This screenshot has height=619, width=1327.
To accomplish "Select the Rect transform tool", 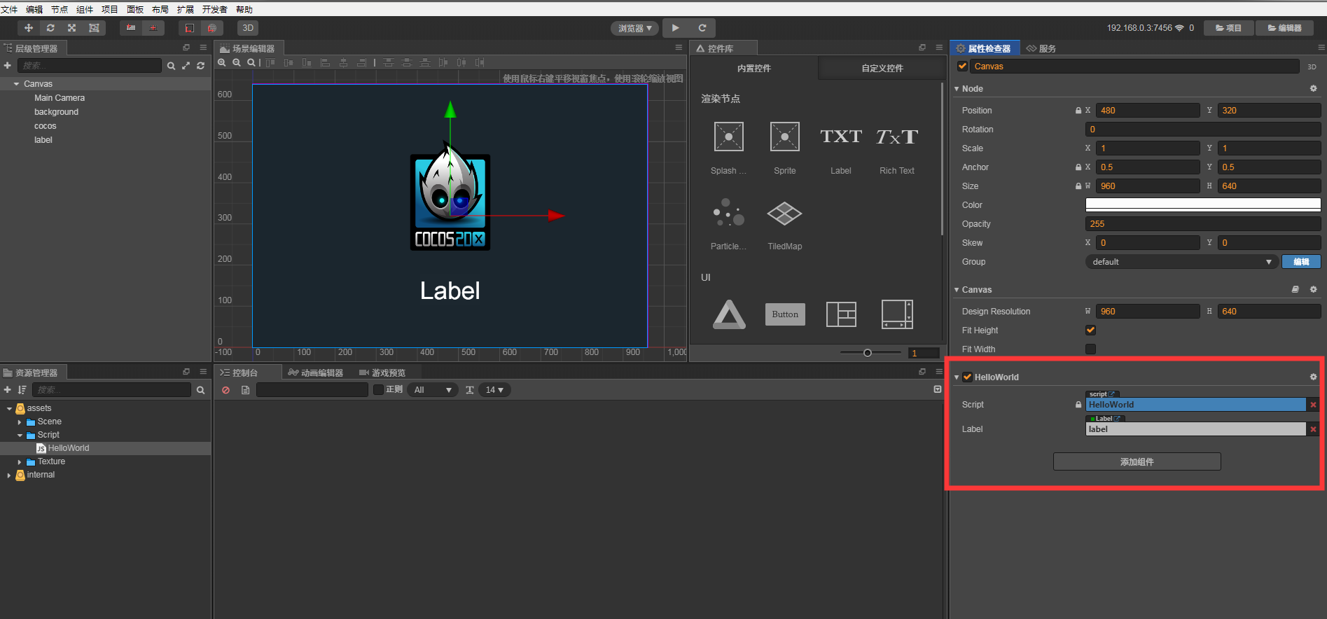I will (94, 28).
